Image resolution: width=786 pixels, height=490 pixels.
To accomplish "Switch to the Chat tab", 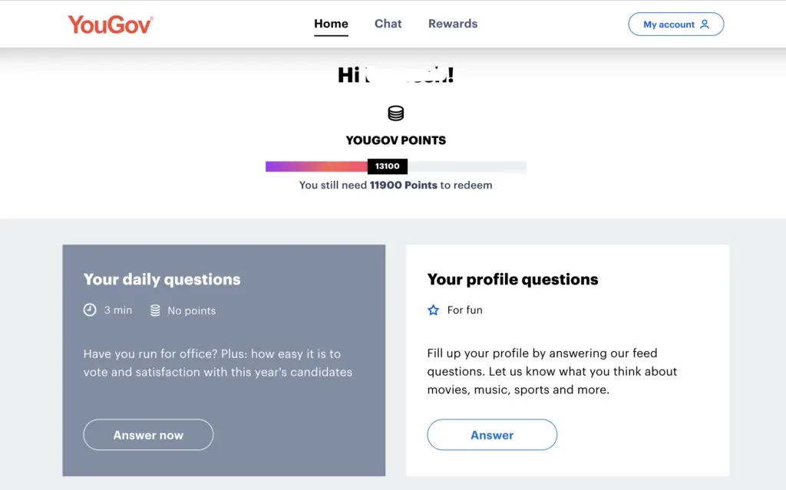I will tap(388, 24).
